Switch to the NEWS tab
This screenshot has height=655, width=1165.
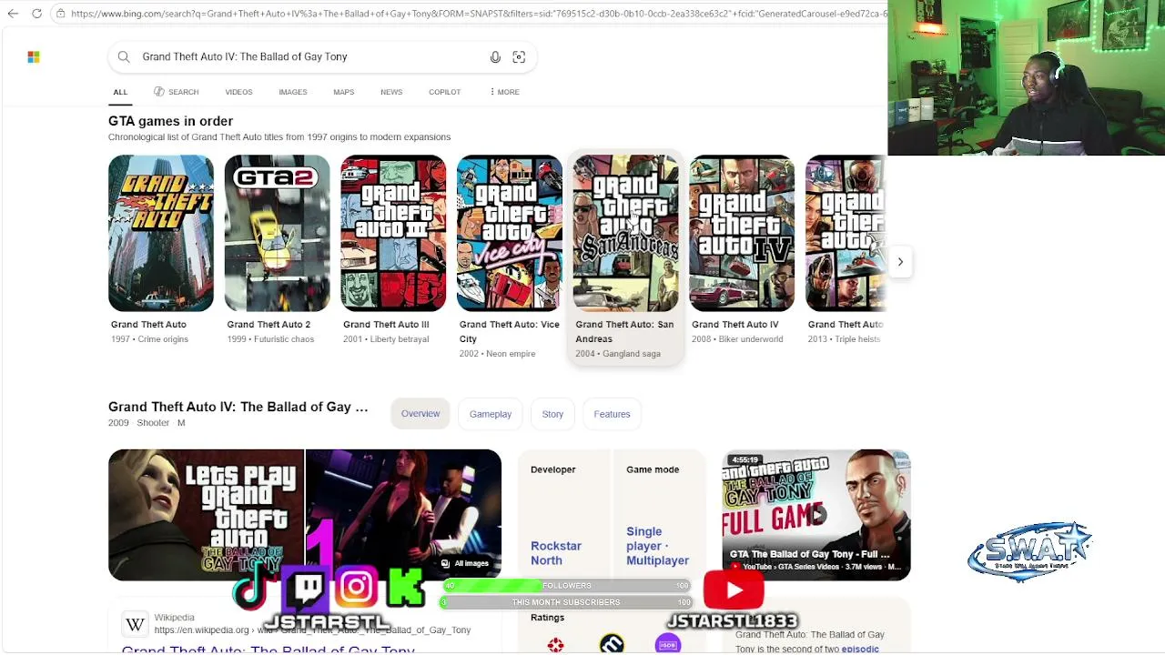click(391, 92)
